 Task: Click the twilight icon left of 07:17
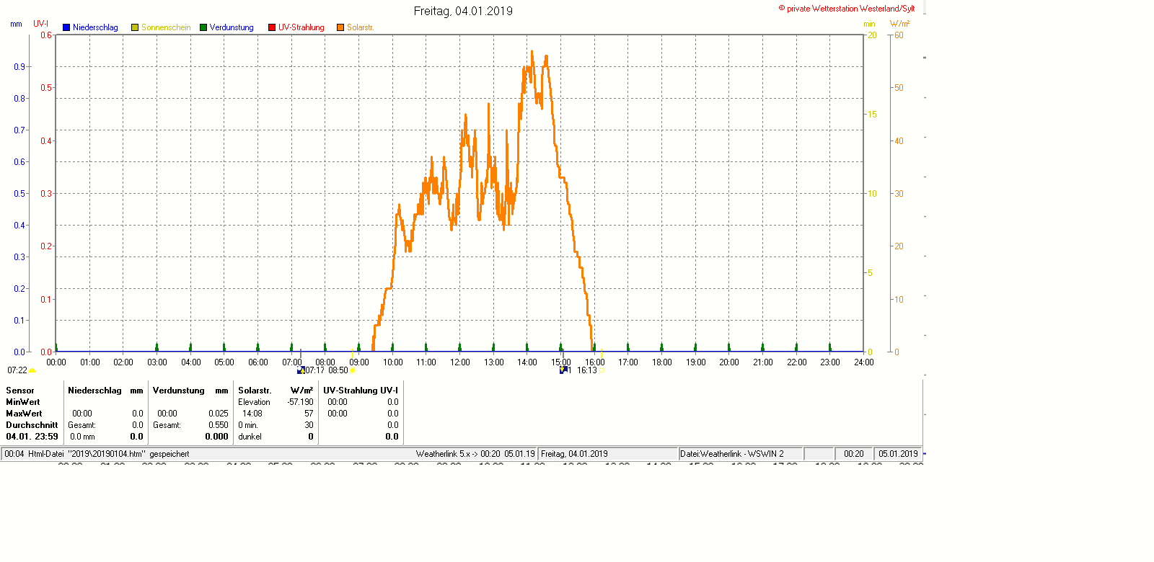(301, 370)
